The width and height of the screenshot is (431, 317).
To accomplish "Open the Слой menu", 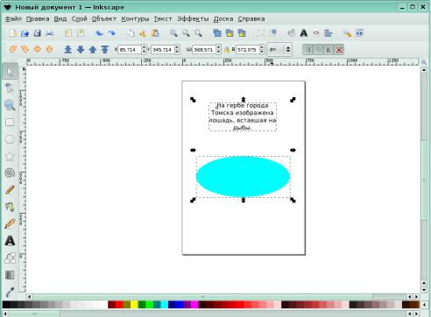I will coord(80,19).
